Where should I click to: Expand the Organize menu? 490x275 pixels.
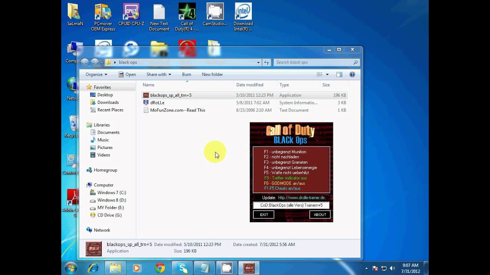pos(96,74)
